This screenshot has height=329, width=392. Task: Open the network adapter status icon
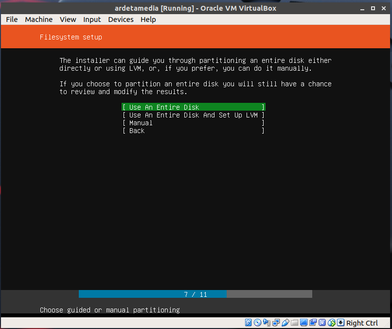276,323
